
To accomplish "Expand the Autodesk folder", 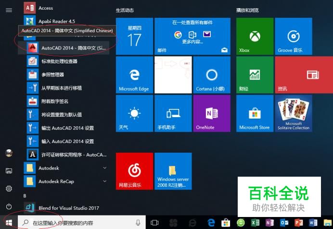I will pos(64,168).
